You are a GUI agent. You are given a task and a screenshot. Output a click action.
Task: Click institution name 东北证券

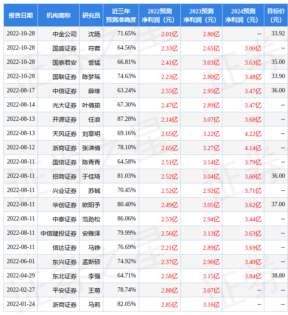tap(65, 277)
